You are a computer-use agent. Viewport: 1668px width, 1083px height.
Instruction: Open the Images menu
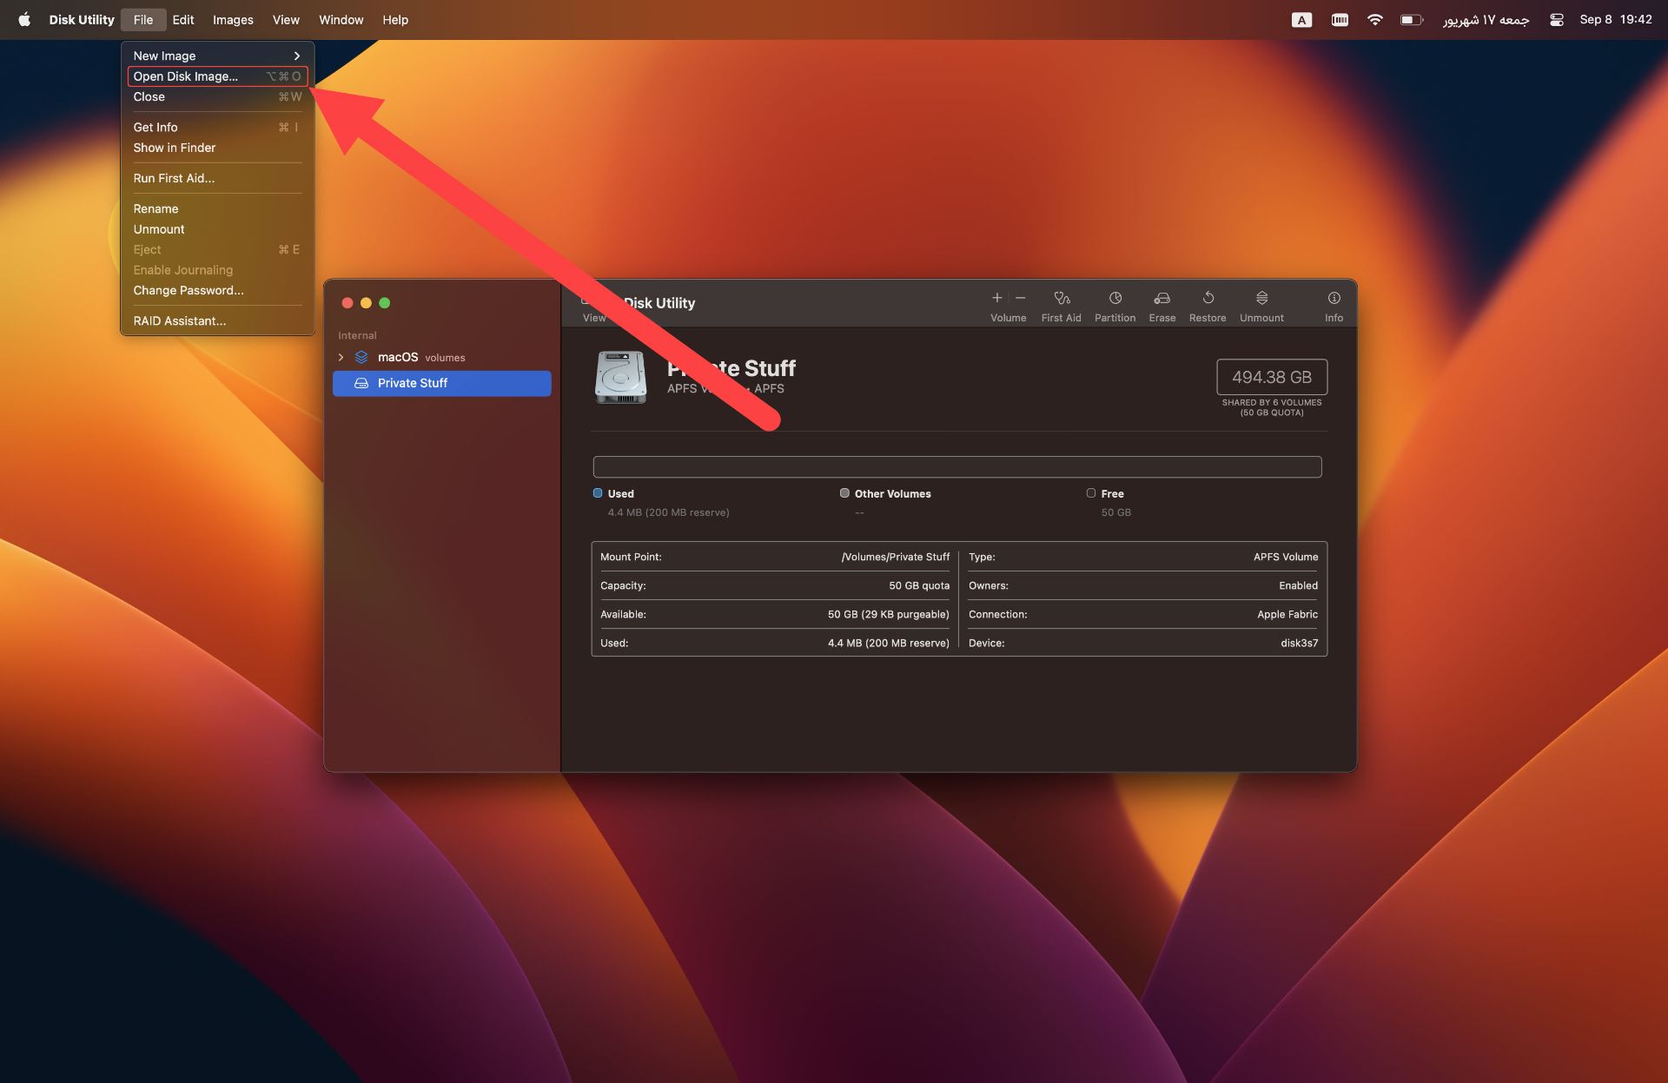233,20
